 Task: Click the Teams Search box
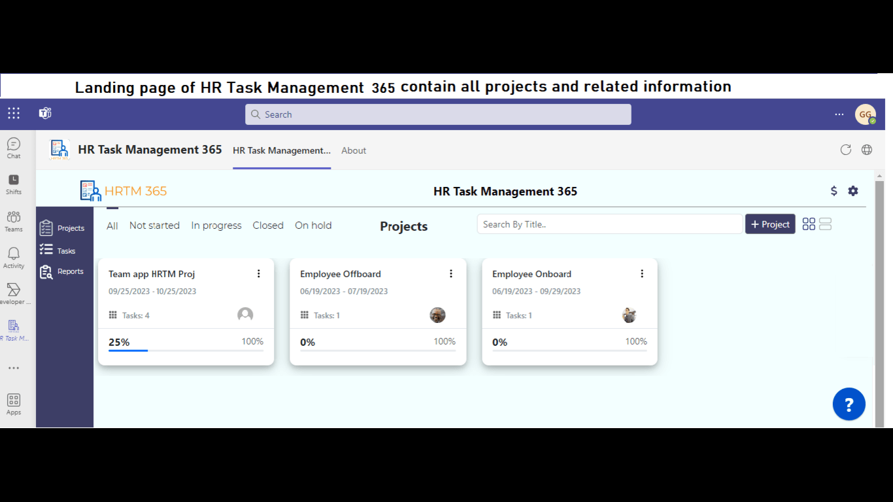click(x=438, y=114)
